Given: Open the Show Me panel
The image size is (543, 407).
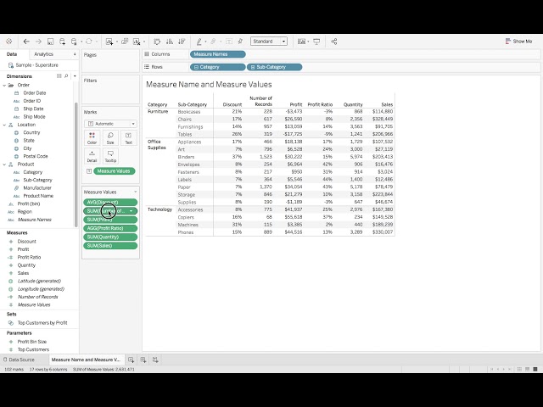Looking at the screenshot, I should [x=518, y=42].
